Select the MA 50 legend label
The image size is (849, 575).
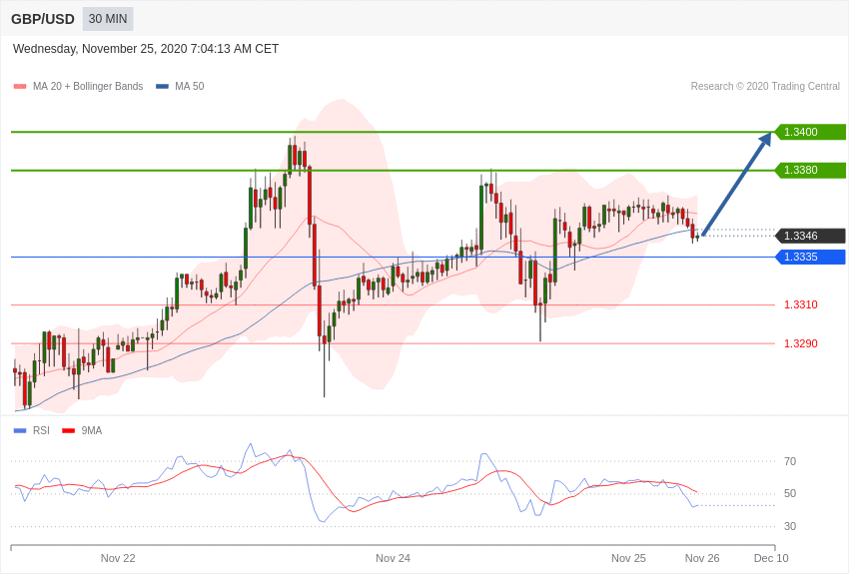pos(190,87)
